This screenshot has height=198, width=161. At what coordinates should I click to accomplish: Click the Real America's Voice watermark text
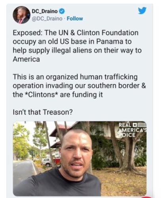point(132,130)
